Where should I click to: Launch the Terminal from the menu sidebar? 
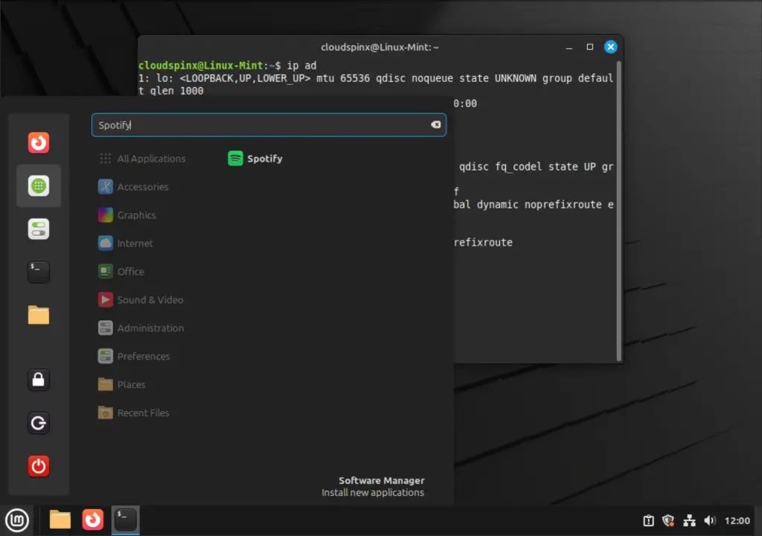38,272
